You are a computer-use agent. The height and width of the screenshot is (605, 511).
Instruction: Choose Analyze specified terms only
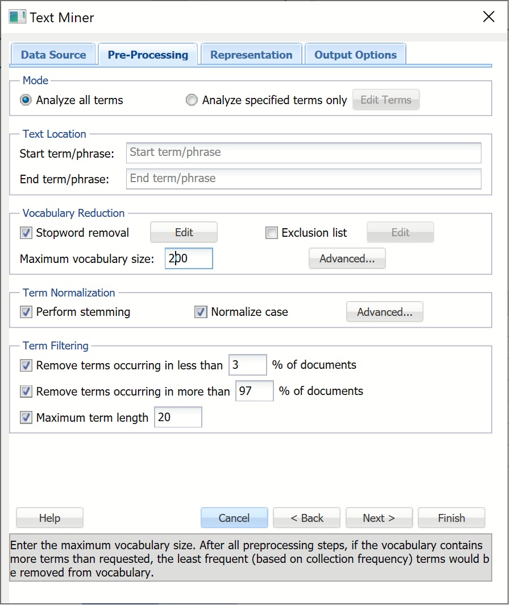tap(192, 100)
